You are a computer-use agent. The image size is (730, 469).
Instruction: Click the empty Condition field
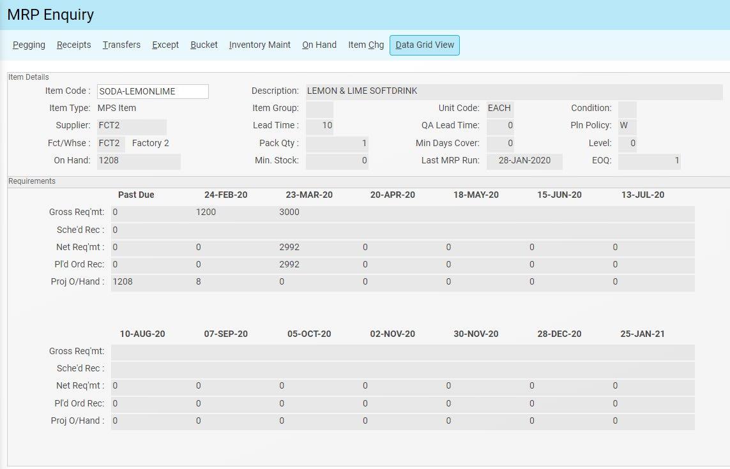click(x=627, y=109)
